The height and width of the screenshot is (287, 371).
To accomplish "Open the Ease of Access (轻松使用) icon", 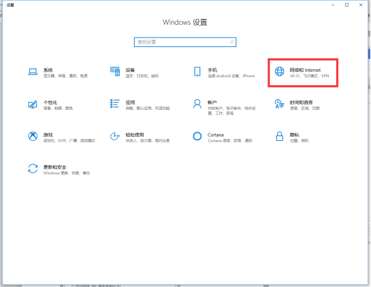I will [x=115, y=136].
